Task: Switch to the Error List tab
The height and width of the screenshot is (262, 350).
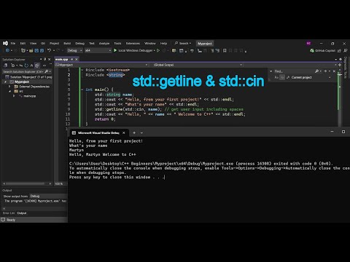Action: (x=9, y=213)
